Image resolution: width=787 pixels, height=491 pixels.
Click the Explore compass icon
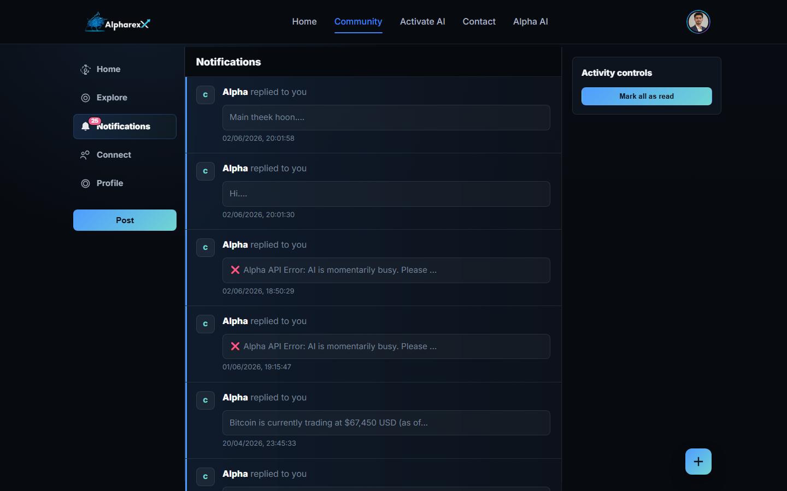(x=85, y=98)
